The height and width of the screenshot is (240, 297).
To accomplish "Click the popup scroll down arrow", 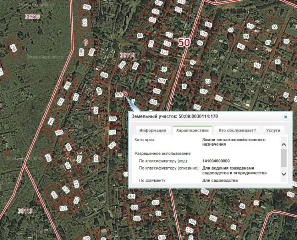I will [x=283, y=174].
